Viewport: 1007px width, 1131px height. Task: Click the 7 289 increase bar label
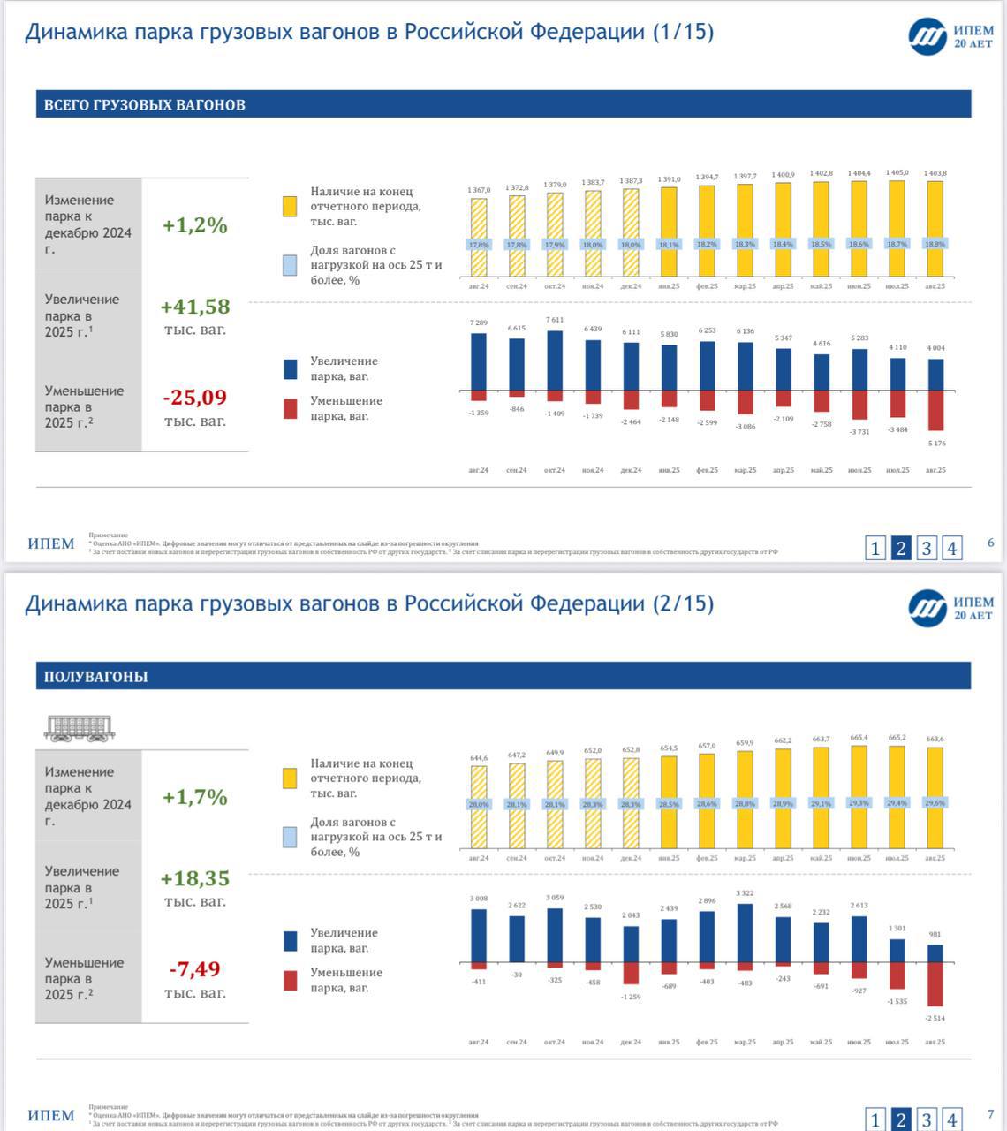point(479,323)
